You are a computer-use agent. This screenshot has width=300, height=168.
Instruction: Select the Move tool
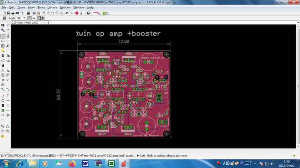(2, 36)
